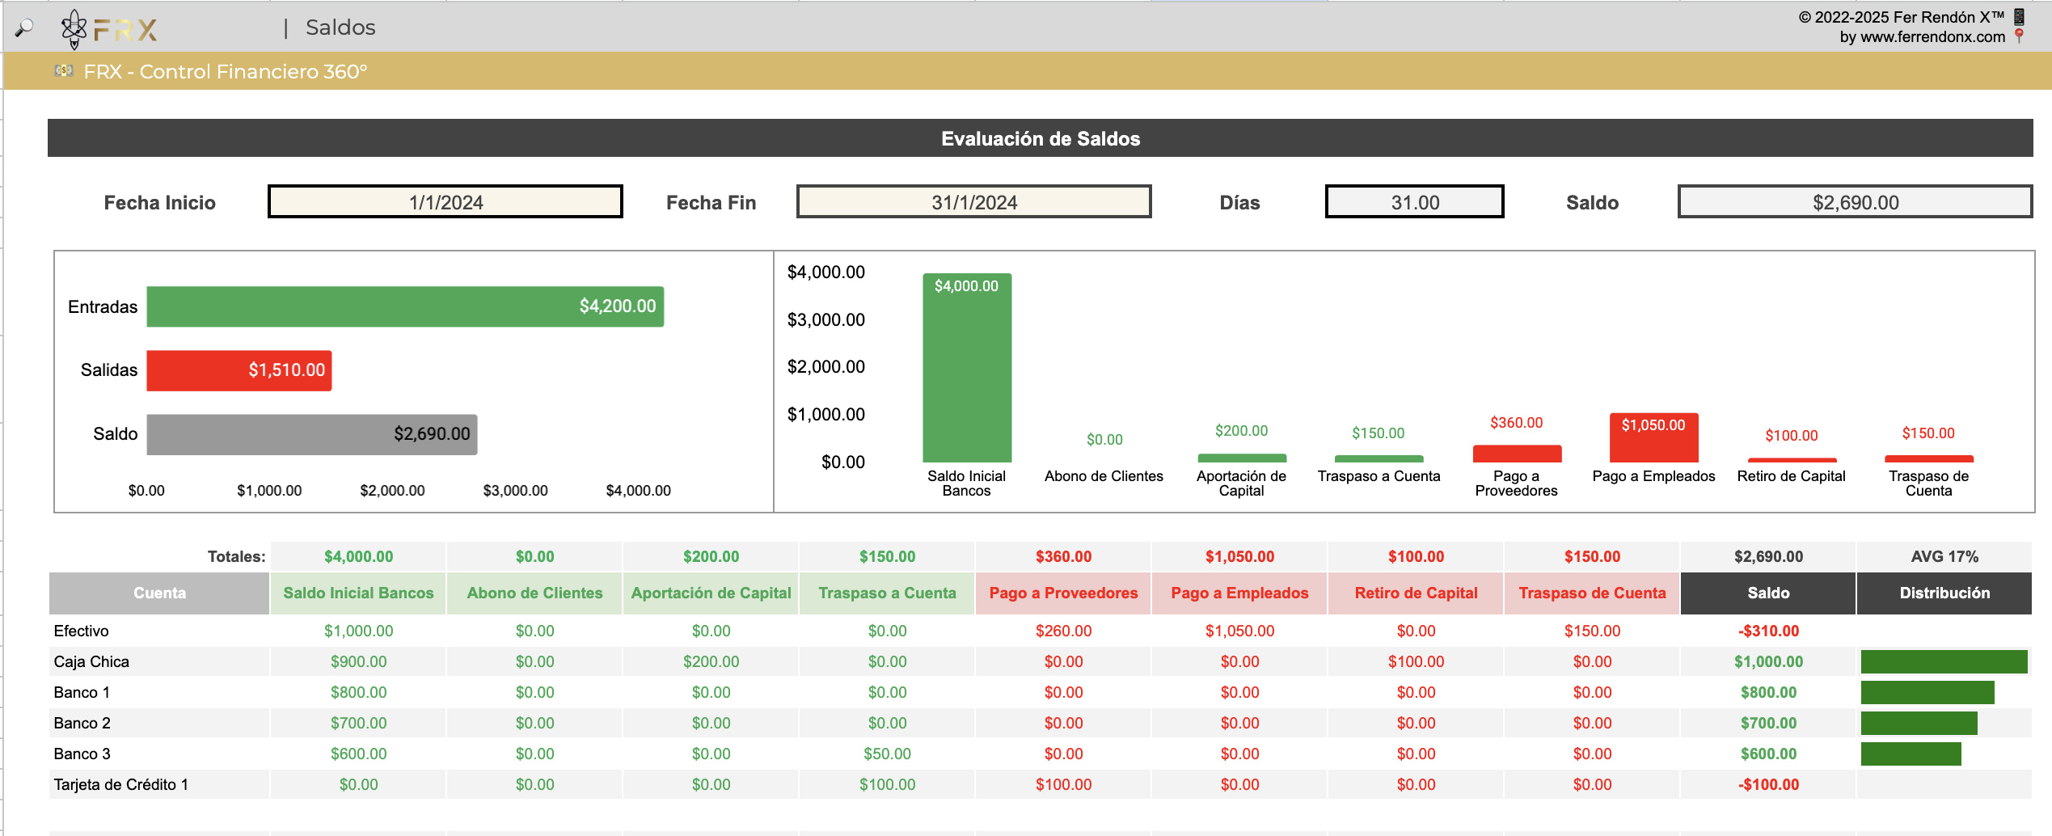The width and height of the screenshot is (2052, 836).
Task: Select the Fecha Fin date field
Action: point(973,202)
